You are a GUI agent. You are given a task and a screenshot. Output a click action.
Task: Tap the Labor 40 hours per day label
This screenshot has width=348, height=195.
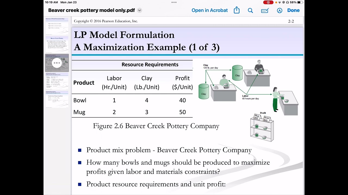(250, 97)
